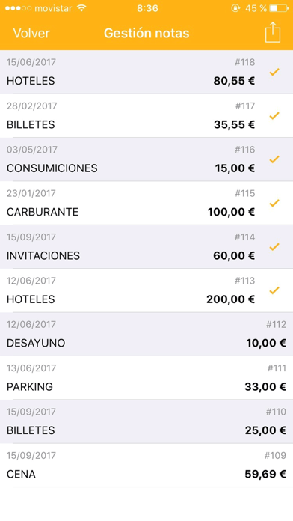This screenshot has width=293, height=521.
Task: Tap the share/export icon in header
Action: tap(273, 32)
